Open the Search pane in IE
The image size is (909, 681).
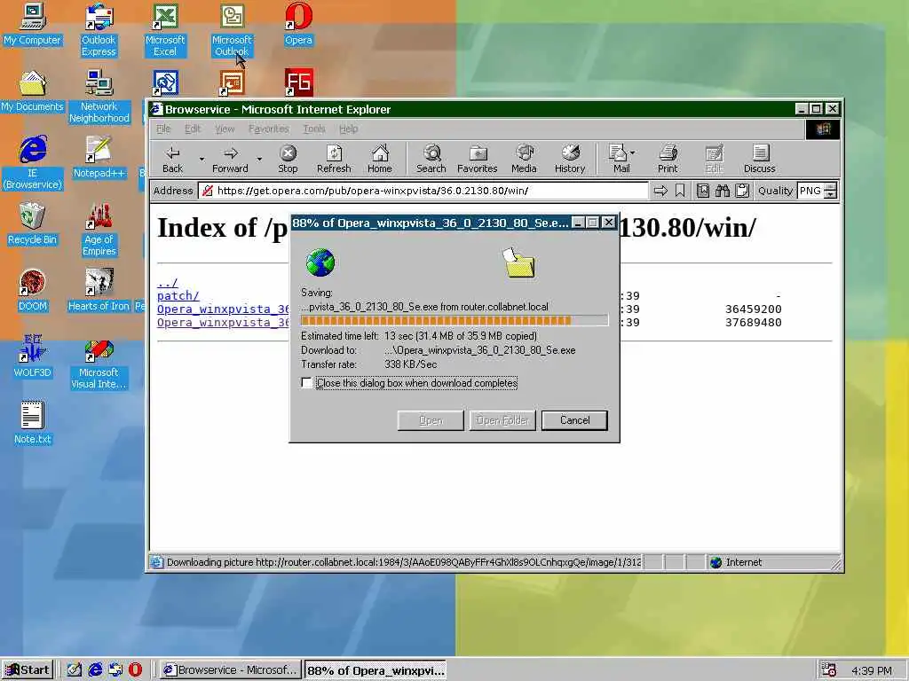pyautogui.click(x=431, y=160)
